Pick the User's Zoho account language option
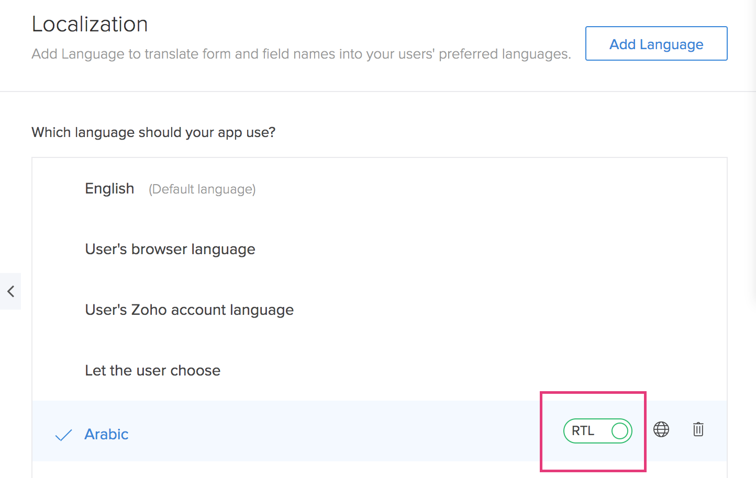Viewport: 756px width, 478px height. pos(189,310)
